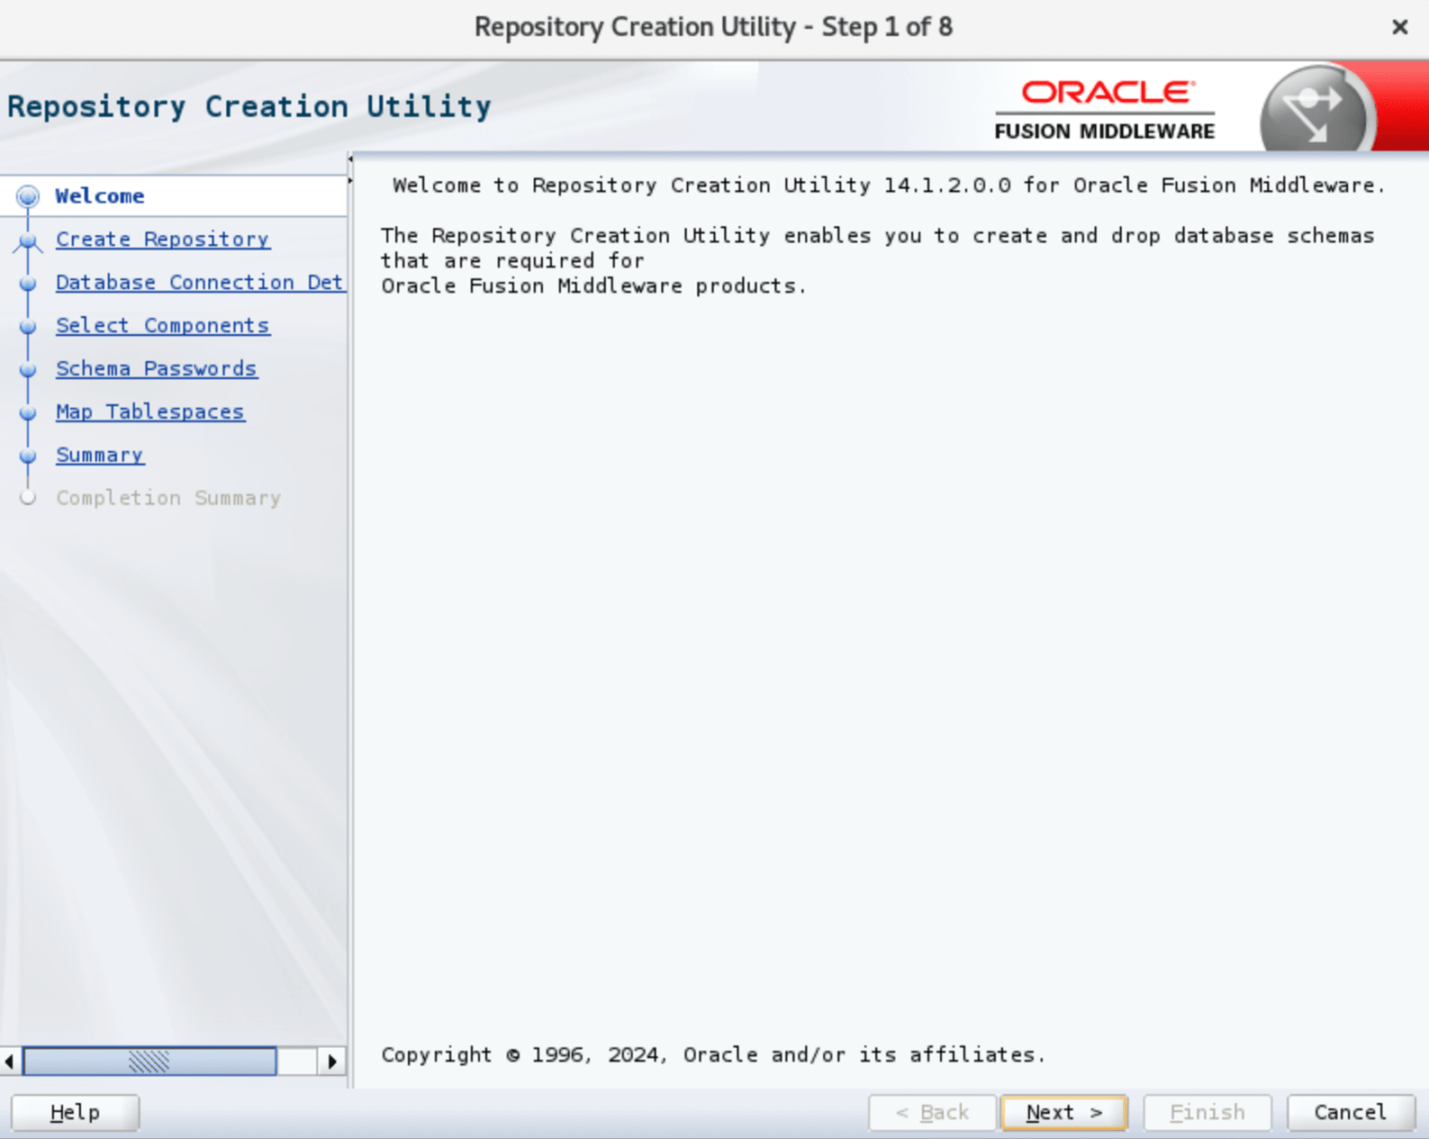Viewport: 1429px width, 1139px height.
Task: Click the Completion Summary step circle icon
Action: pyautogui.click(x=28, y=498)
